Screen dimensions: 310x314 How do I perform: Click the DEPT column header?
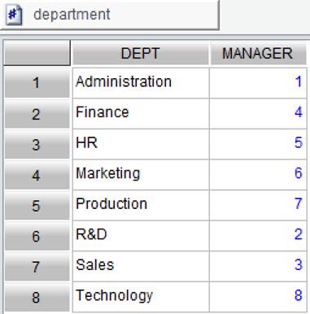[x=140, y=53]
